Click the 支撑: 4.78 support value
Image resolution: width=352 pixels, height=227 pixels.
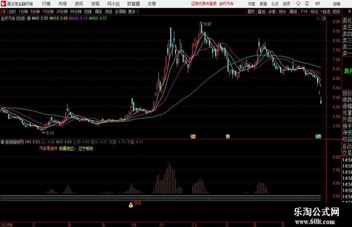pos(117,142)
